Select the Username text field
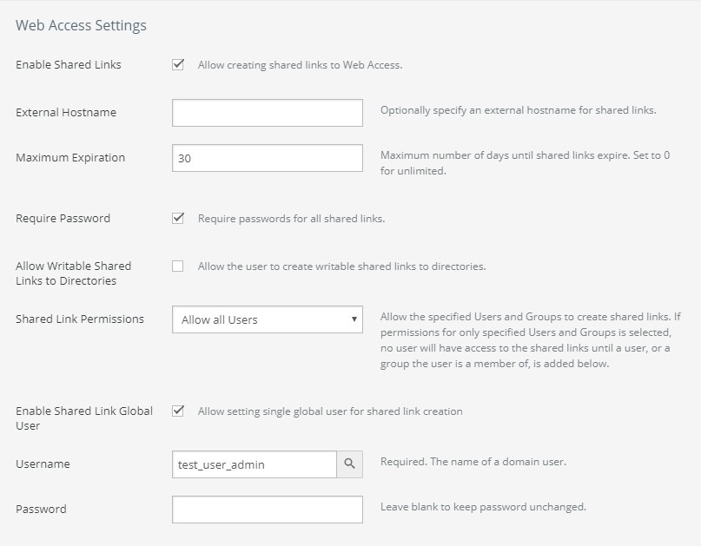Screen dimensions: 701x546 tap(255, 464)
